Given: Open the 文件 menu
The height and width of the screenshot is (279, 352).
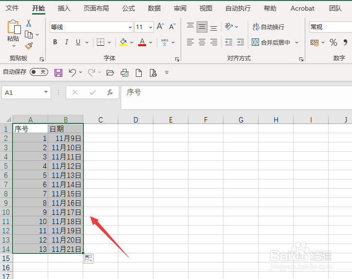Looking at the screenshot, I should [12, 8].
